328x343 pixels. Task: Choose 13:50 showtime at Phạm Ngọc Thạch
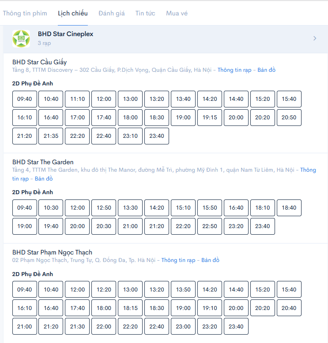[x=183, y=289]
